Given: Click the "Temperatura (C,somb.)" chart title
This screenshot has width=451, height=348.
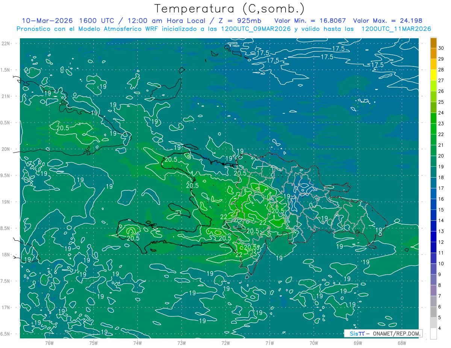Looking at the screenshot, I should (x=230, y=9).
